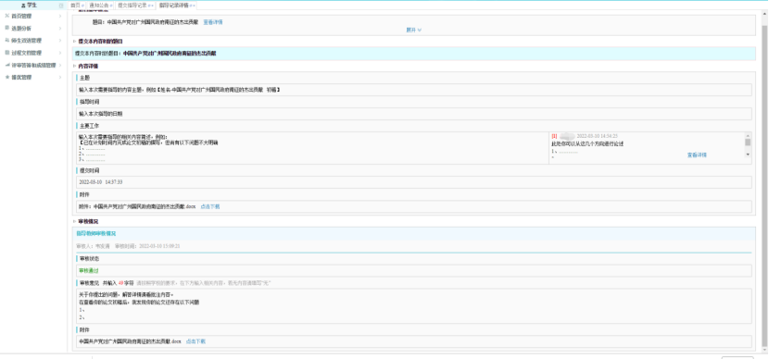Open 推优管理 menu in sidebar
Viewport: 769px width, 359px height.
33,77
